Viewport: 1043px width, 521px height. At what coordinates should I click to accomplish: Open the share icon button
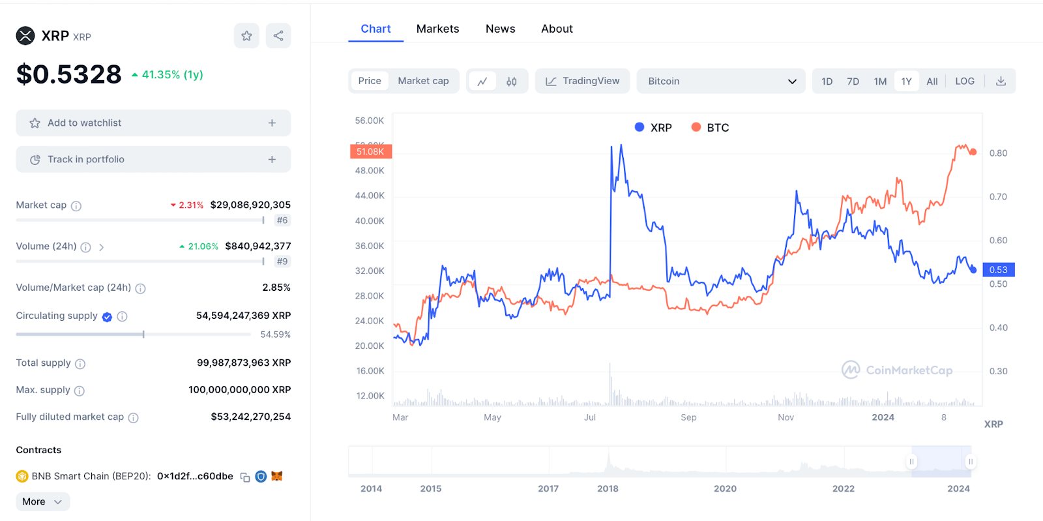[278, 36]
